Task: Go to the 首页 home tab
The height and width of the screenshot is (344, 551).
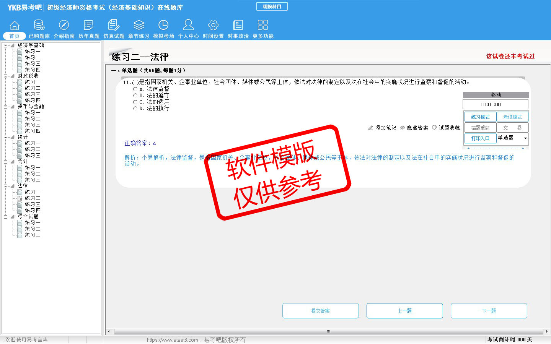Action: (x=15, y=36)
